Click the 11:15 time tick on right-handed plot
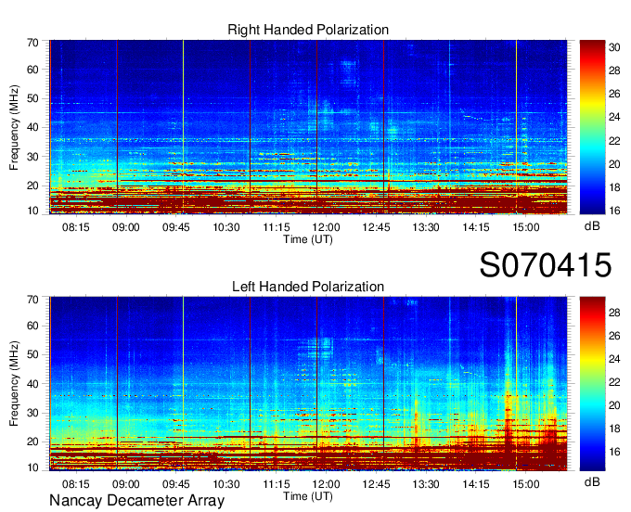Image resolution: width=631 pixels, height=512 pixels. (277, 227)
